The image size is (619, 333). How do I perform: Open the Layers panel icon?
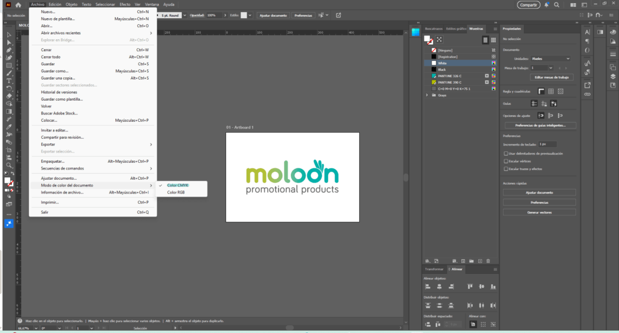tap(613, 77)
